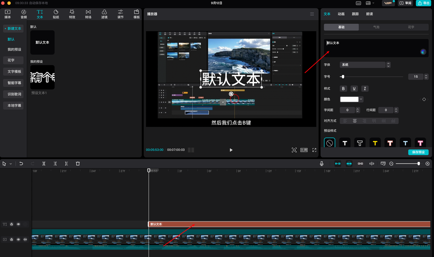Expand the text color dropdown arrow
434x257 pixels.
361,99
